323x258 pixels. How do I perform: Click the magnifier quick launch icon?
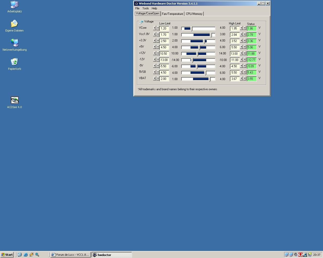pyautogui.click(x=37, y=255)
